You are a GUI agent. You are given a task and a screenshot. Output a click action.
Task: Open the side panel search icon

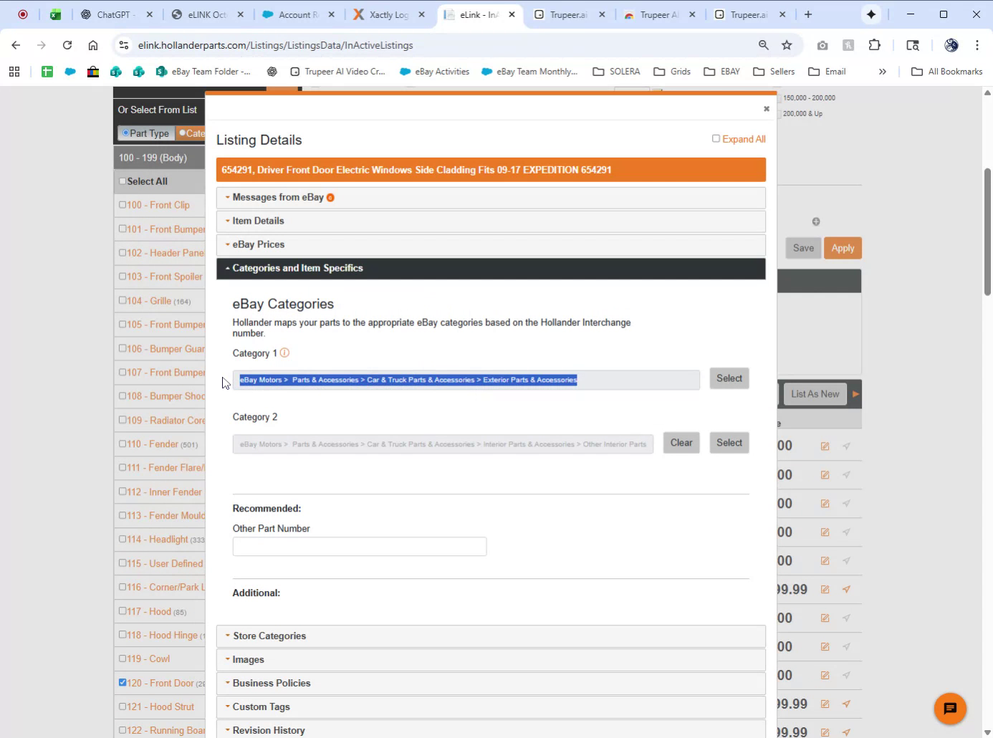point(913,45)
